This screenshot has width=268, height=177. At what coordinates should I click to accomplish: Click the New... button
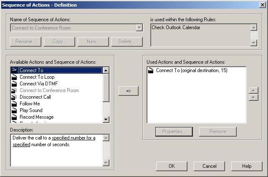[x=93, y=42]
